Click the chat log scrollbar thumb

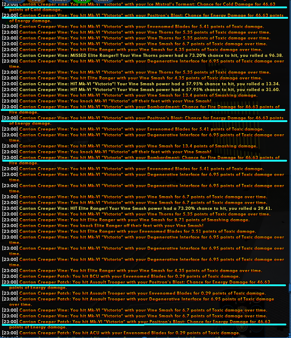coord(290,288)
